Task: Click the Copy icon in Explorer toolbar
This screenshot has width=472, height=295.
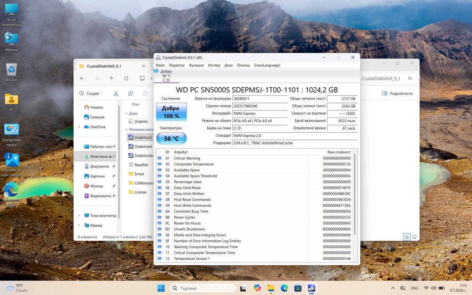Action: (130, 93)
